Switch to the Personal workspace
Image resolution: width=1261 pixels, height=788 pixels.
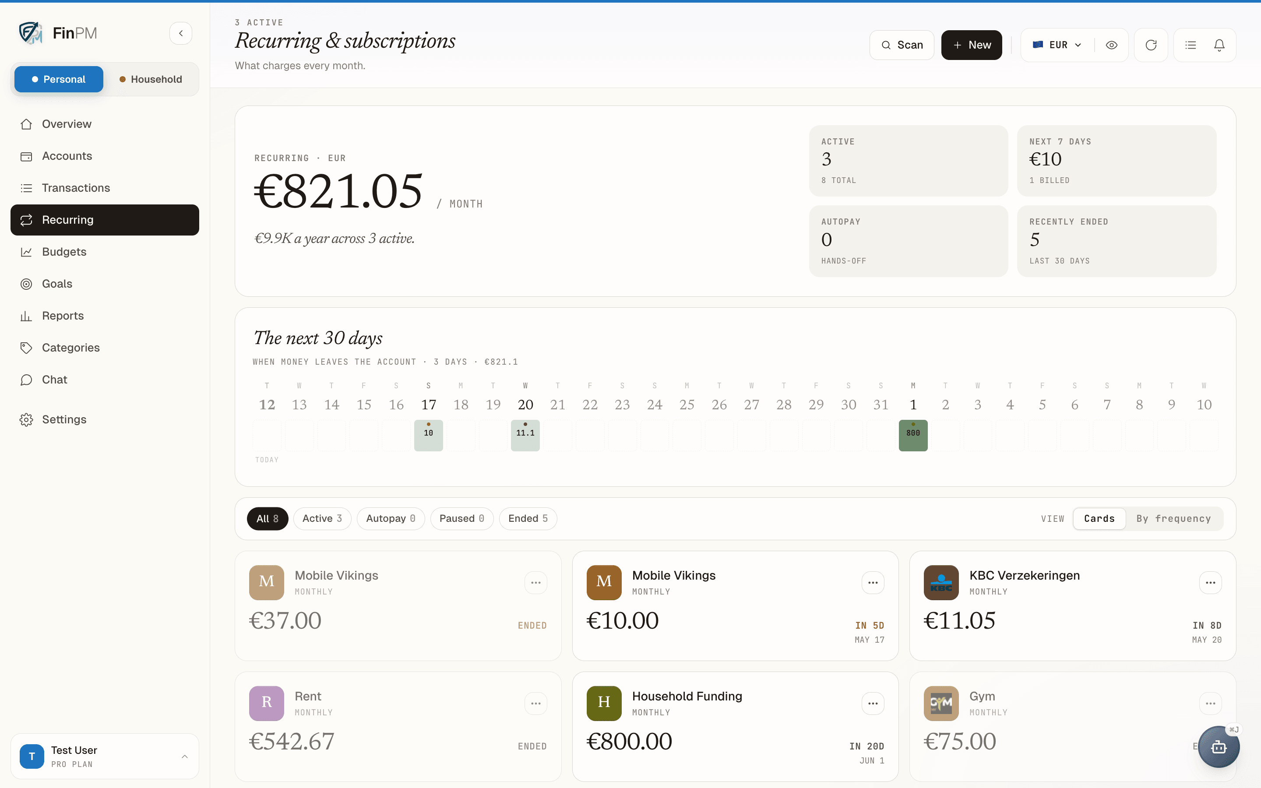[59, 79]
